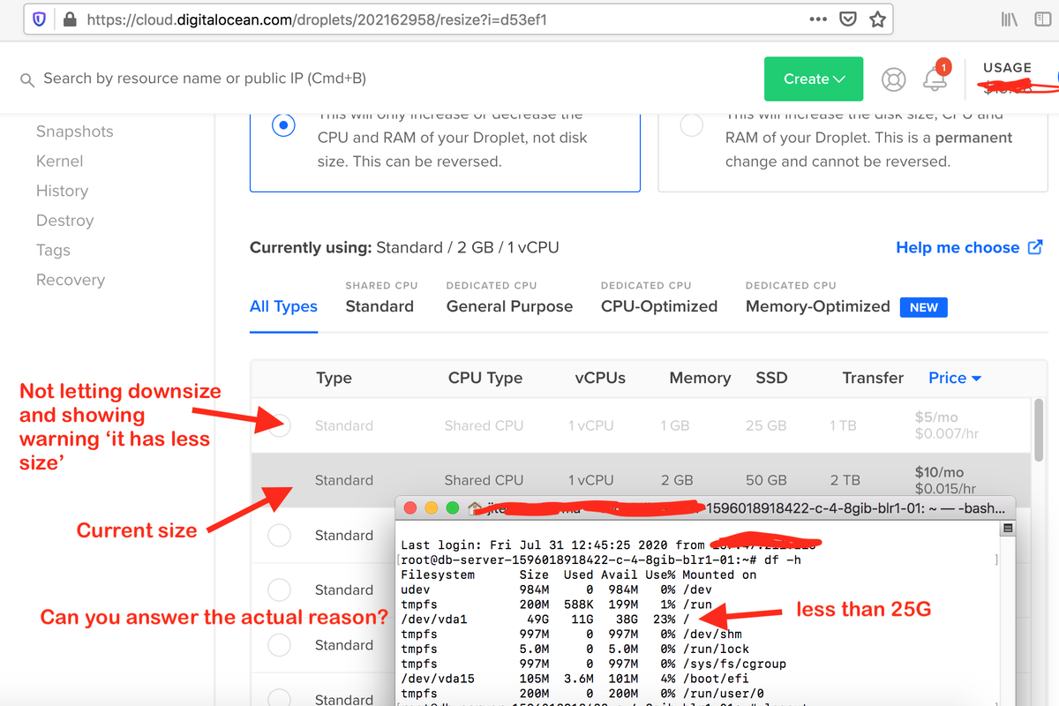Bookmark this page with the star icon
Screen dimensions: 1059x706
click(x=877, y=19)
